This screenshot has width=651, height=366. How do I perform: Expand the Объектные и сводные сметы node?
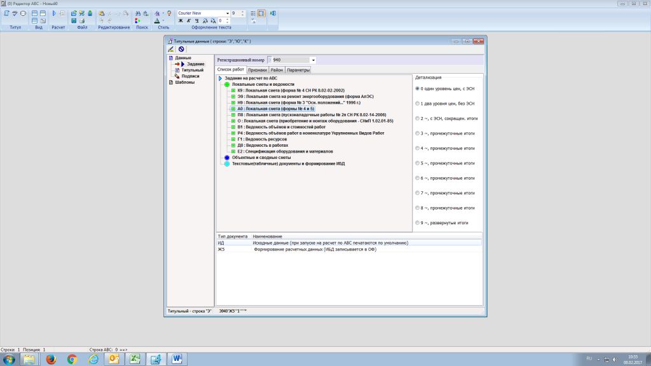tap(227, 158)
